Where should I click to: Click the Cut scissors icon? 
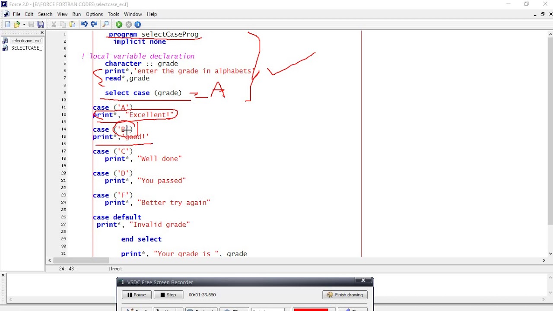(x=54, y=25)
